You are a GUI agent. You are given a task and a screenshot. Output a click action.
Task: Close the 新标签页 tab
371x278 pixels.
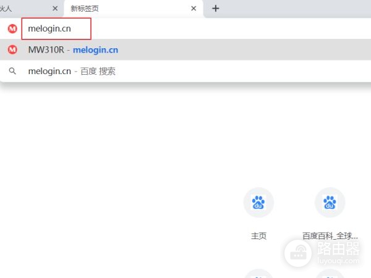pyautogui.click(x=194, y=9)
